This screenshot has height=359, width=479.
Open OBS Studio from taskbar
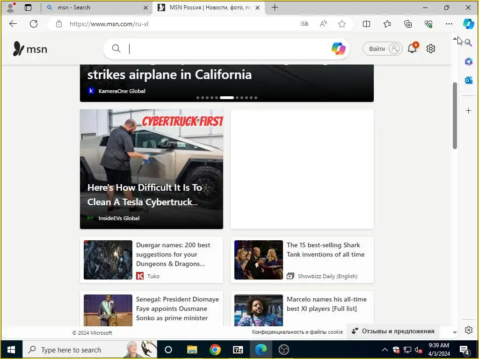pos(284,350)
